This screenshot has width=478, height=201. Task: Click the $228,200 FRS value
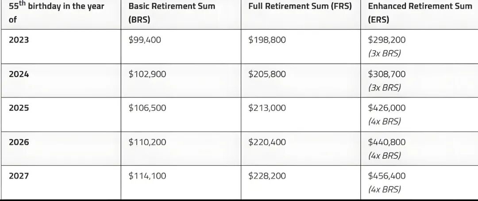pyautogui.click(x=267, y=176)
